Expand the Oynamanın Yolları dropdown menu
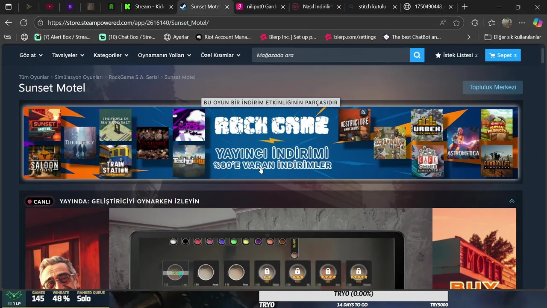Screen dimensions: 547x308 (x=165, y=55)
